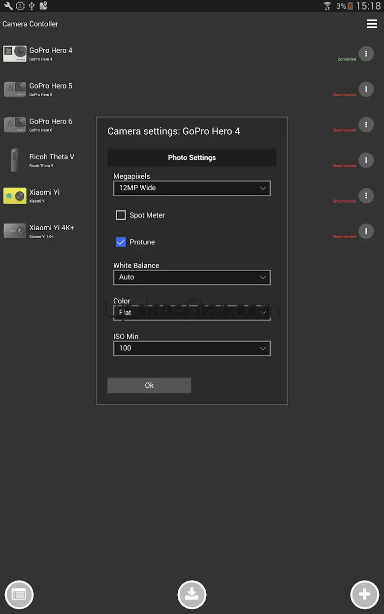This screenshot has width=384, height=614.
Task: Click the Xiaomi Yi Disconnected status
Action: coord(344,201)
